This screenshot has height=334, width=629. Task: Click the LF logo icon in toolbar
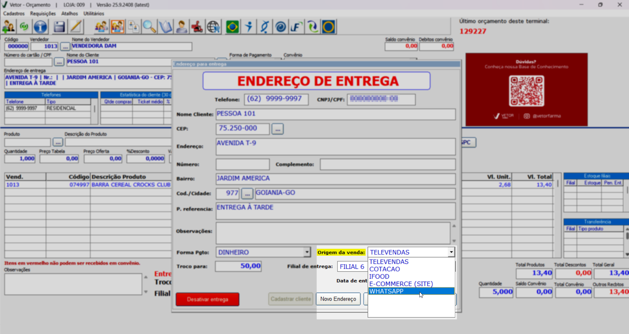click(x=296, y=27)
